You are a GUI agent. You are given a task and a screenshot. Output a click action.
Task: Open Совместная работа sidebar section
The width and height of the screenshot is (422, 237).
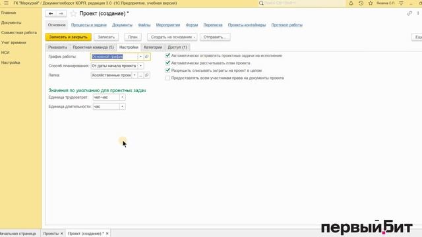(19, 32)
